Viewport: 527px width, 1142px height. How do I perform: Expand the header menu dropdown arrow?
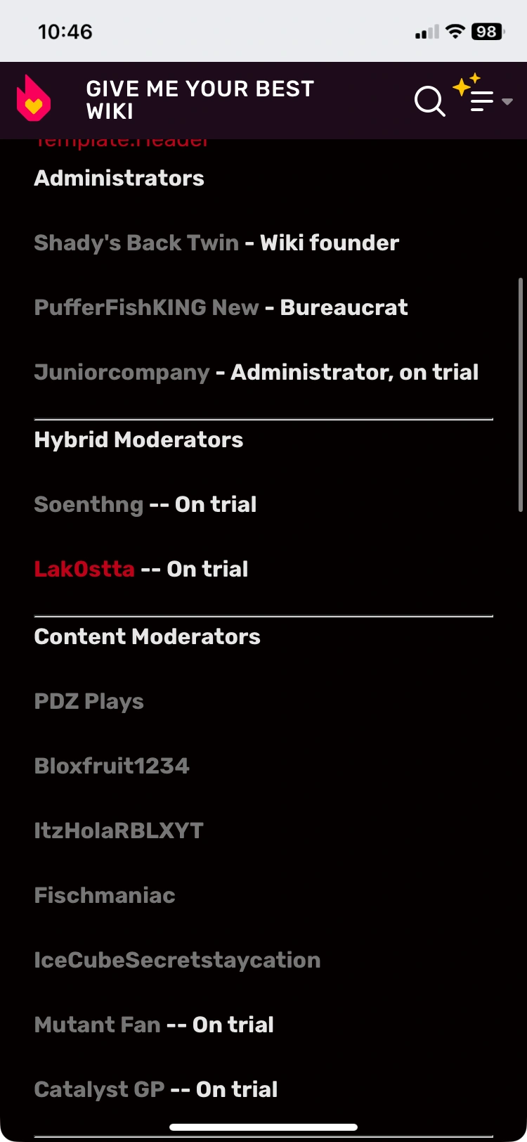[507, 102]
